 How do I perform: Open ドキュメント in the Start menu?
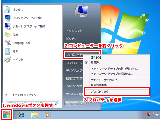pos(74,31)
